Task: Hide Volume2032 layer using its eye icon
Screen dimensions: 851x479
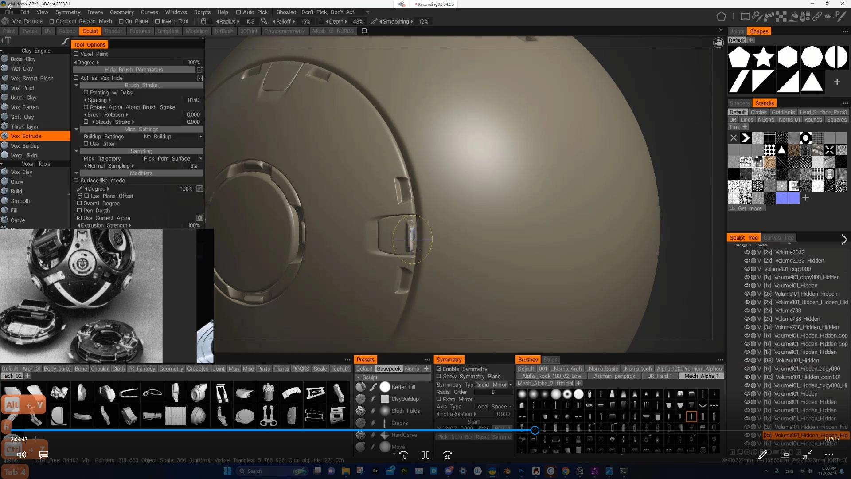Action: (x=746, y=252)
